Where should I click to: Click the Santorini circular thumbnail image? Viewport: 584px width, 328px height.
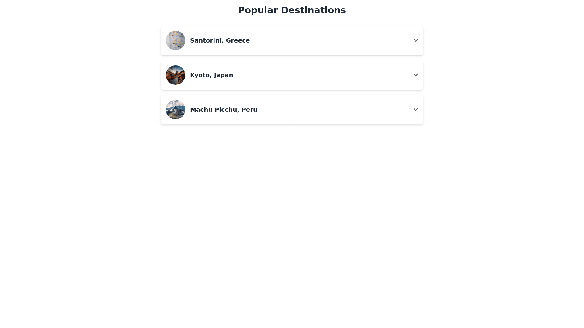click(176, 40)
